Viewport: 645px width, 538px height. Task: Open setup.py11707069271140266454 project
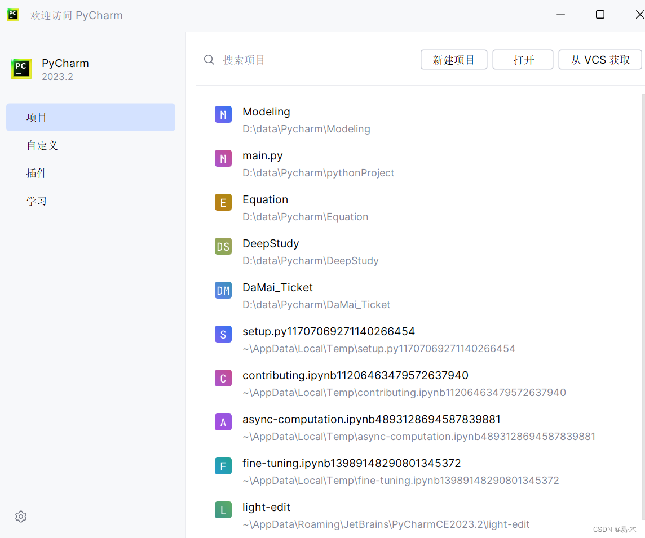click(x=329, y=332)
